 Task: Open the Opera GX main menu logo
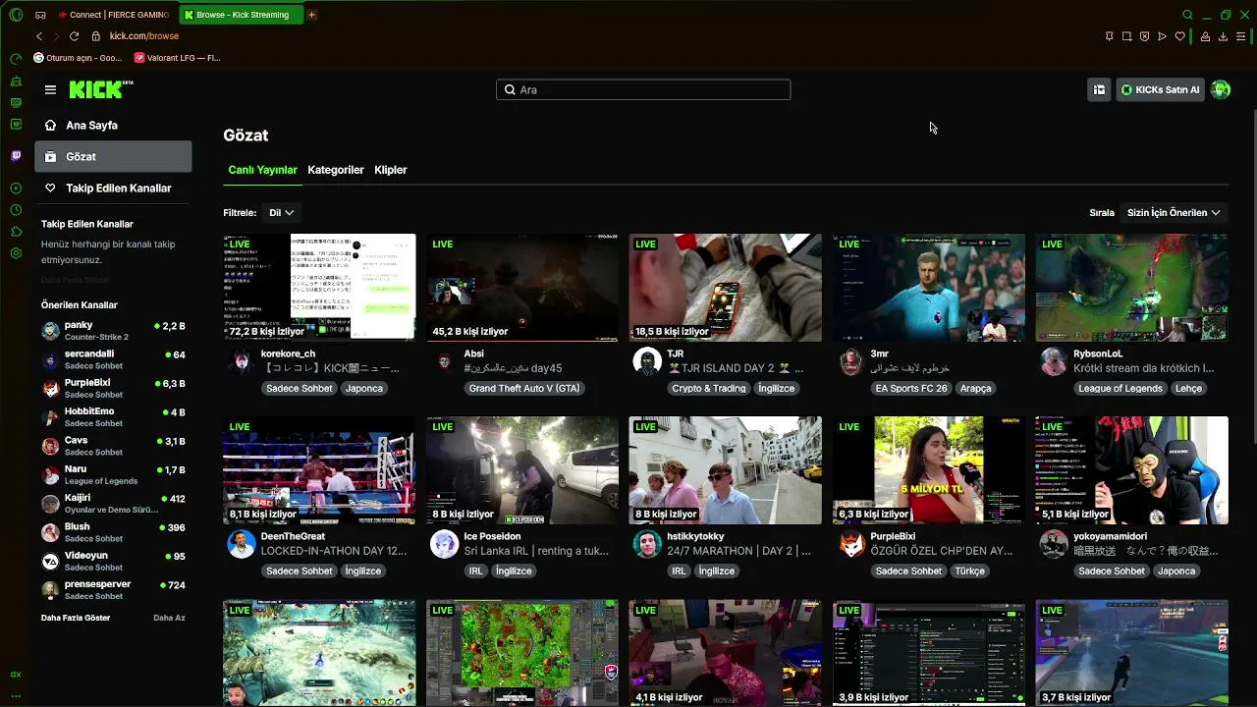tap(16, 15)
